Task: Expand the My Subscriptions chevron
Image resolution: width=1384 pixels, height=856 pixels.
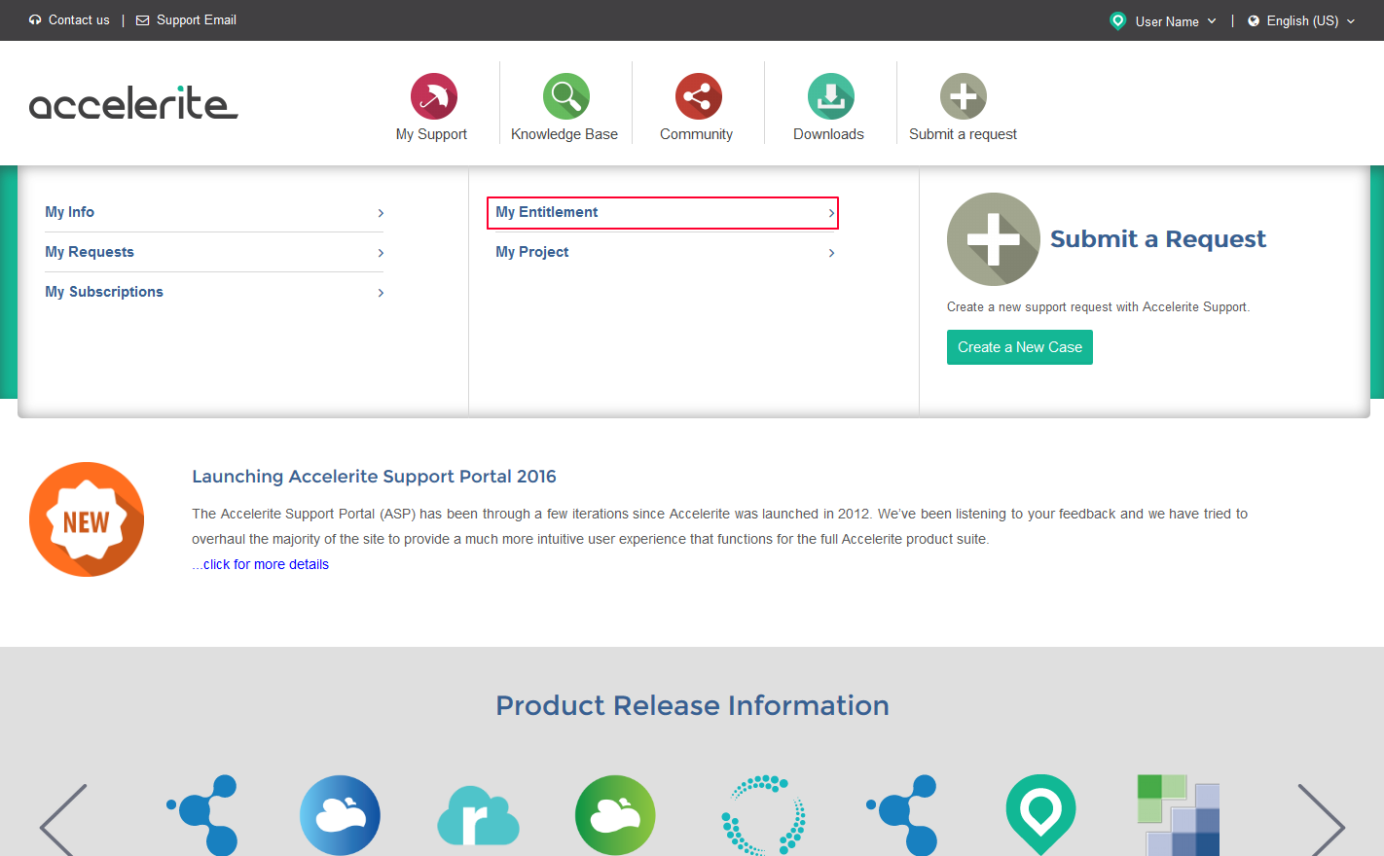Action: pos(381,293)
